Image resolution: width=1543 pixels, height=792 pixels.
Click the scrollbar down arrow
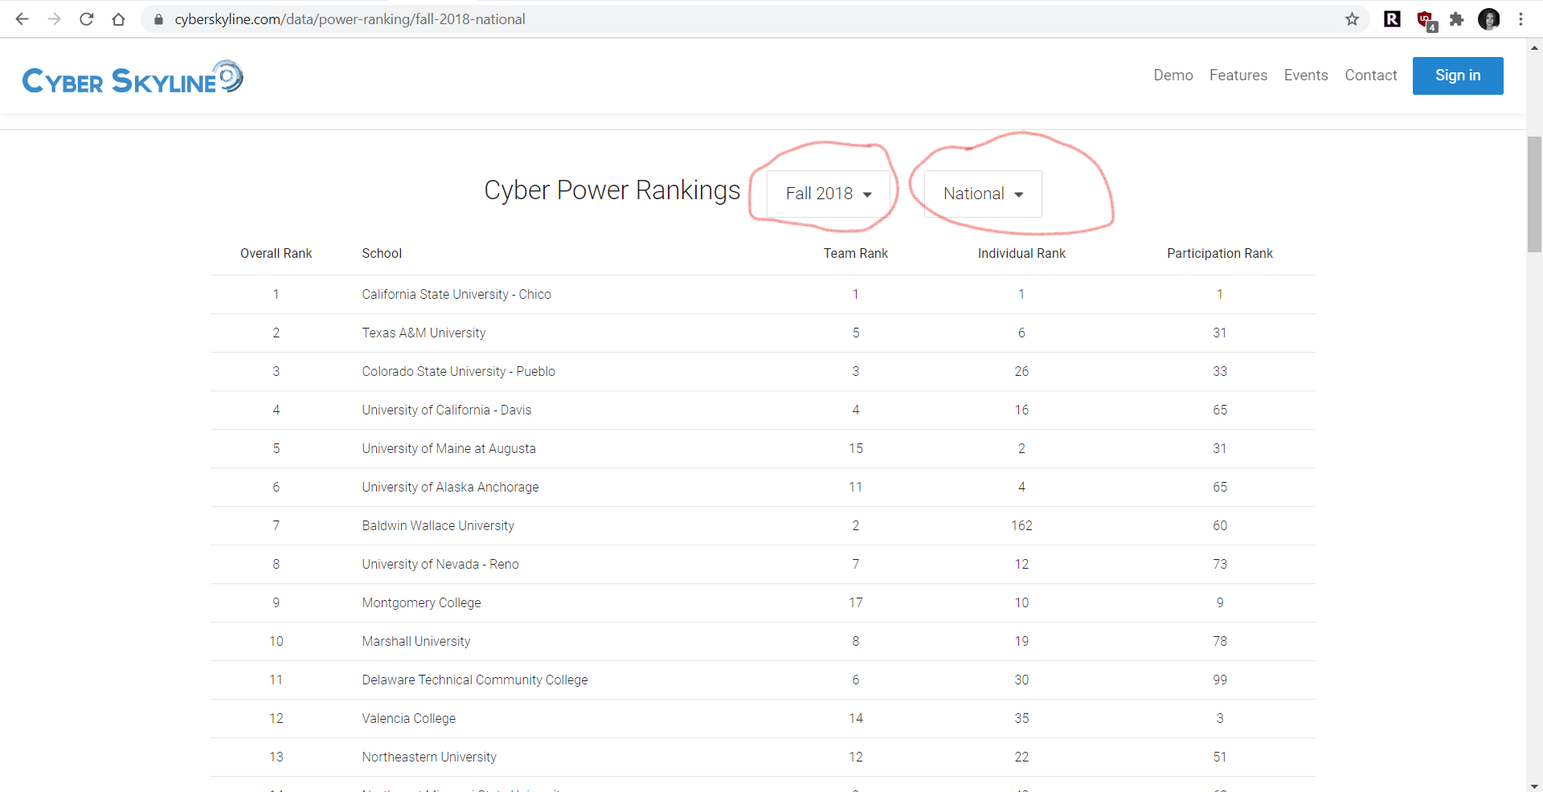(x=1534, y=786)
